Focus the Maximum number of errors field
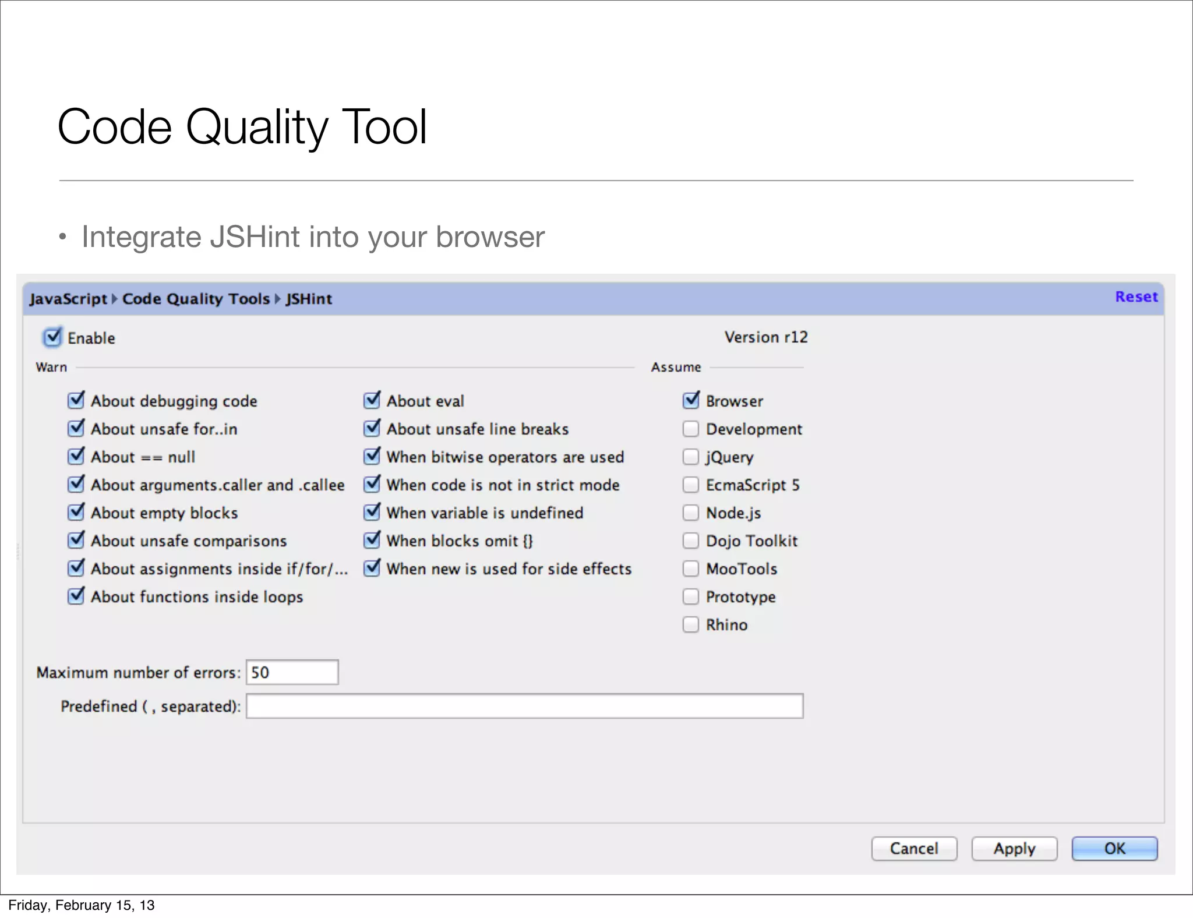The width and height of the screenshot is (1193, 918). tap(292, 672)
